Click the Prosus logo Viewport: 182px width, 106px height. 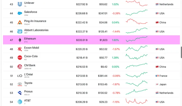pyautogui.click(x=20, y=93)
